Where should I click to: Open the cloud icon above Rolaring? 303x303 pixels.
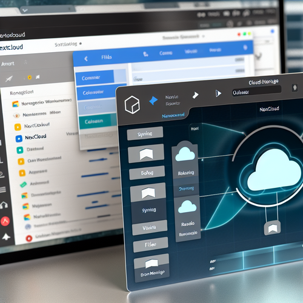tap(185, 154)
